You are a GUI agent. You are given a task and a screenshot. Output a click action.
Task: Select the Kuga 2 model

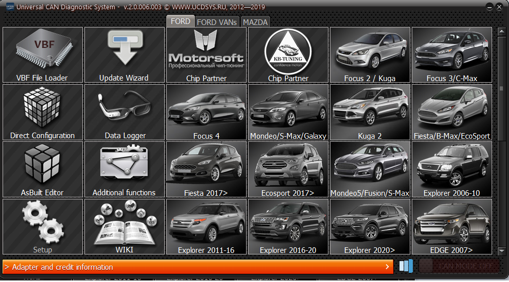(370, 112)
